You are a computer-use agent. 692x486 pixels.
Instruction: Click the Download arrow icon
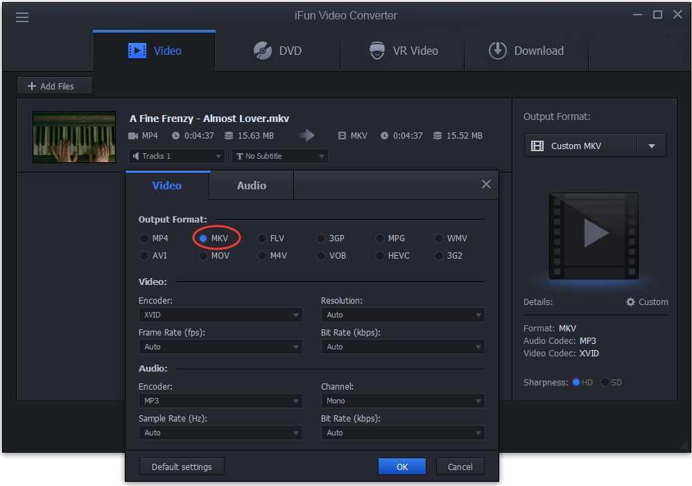(x=498, y=51)
